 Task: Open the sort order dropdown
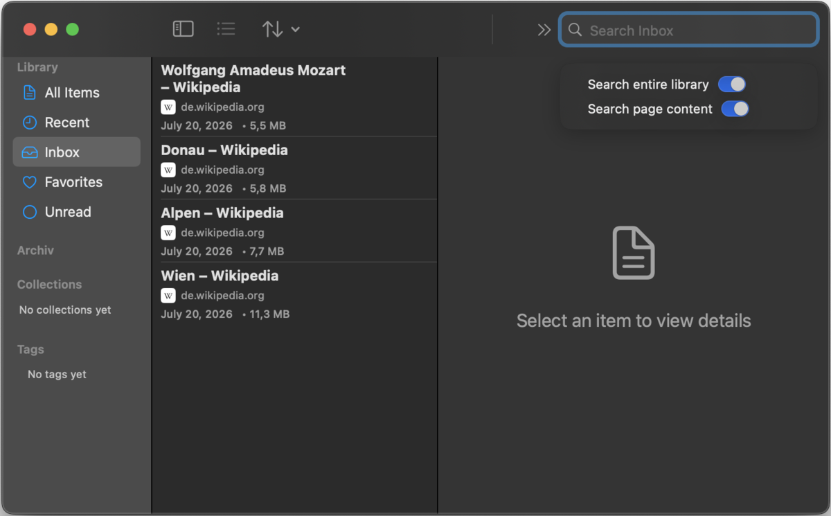point(280,29)
